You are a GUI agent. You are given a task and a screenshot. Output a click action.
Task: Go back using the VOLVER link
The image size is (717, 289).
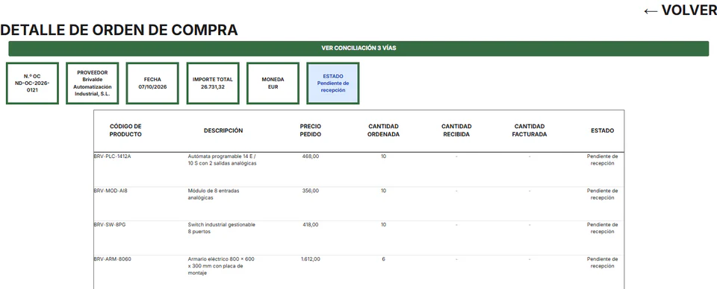680,10
